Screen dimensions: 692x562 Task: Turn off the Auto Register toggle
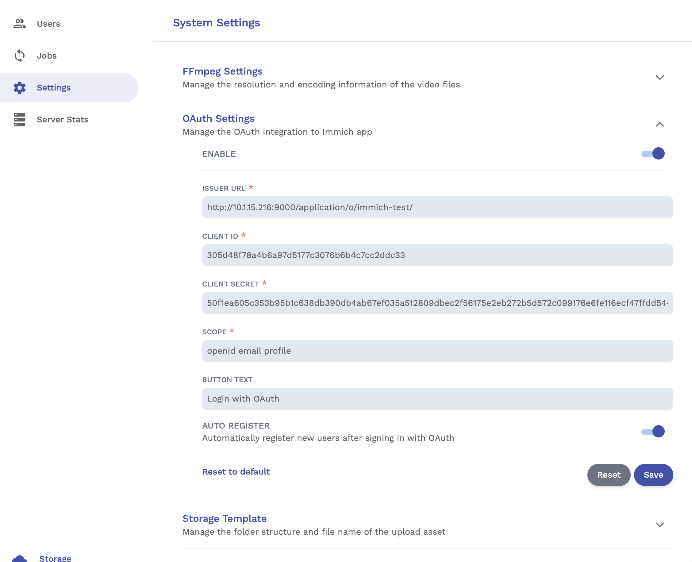[652, 431]
